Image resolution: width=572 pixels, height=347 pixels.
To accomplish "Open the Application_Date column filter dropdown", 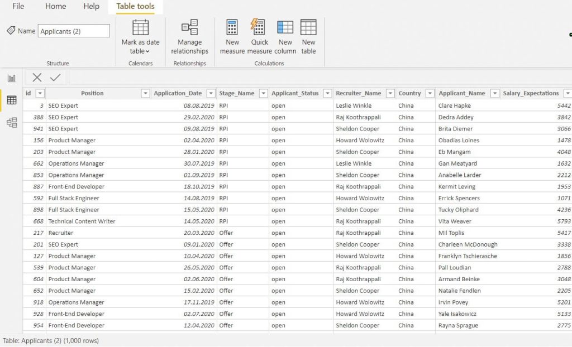I will tap(211, 93).
